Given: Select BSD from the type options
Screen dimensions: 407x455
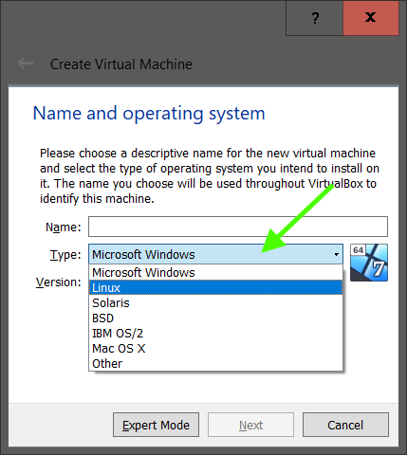Looking at the screenshot, I should 215,318.
